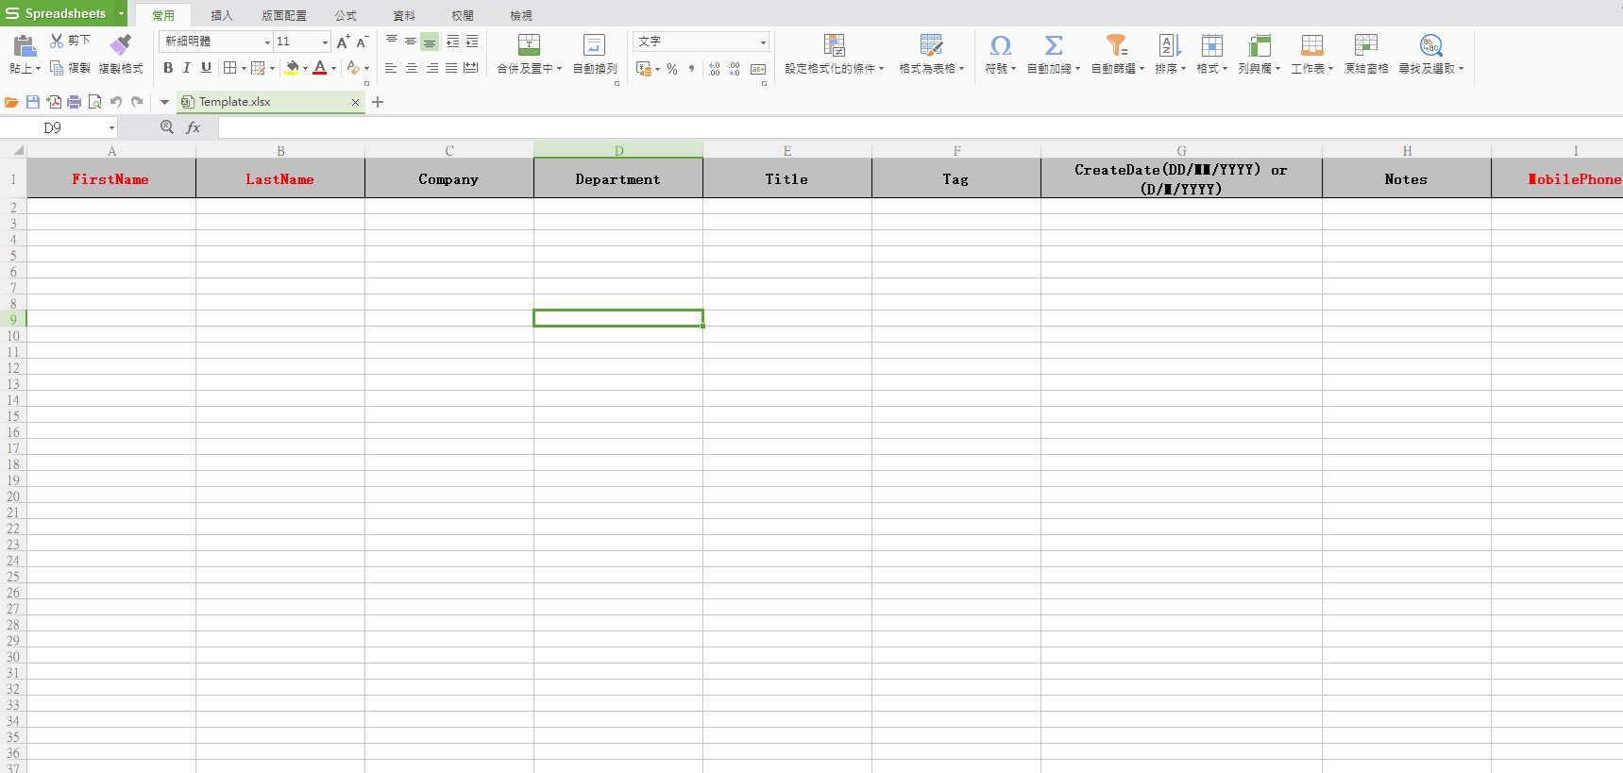Toggle align text left
This screenshot has height=773, width=1623.
(x=391, y=68)
